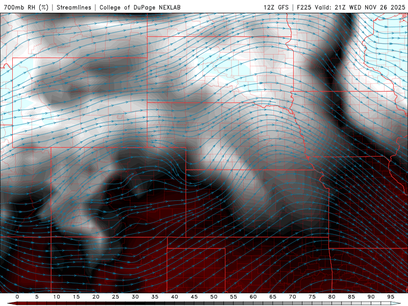Click the "55" value on the color scale
The image size is (408, 306).
coord(234,297)
